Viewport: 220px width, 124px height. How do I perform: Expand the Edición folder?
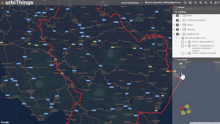coord(174,25)
